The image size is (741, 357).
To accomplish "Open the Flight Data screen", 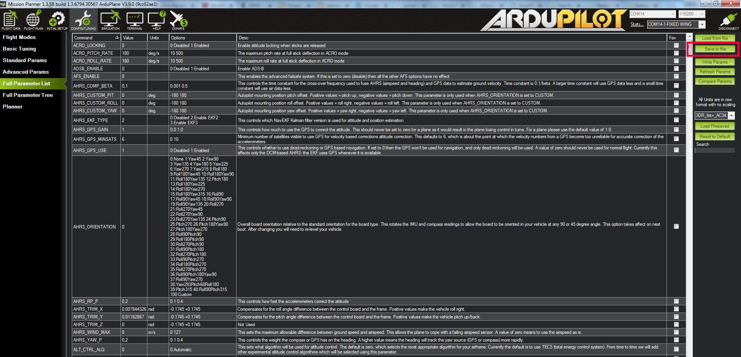I will pyautogui.click(x=11, y=20).
